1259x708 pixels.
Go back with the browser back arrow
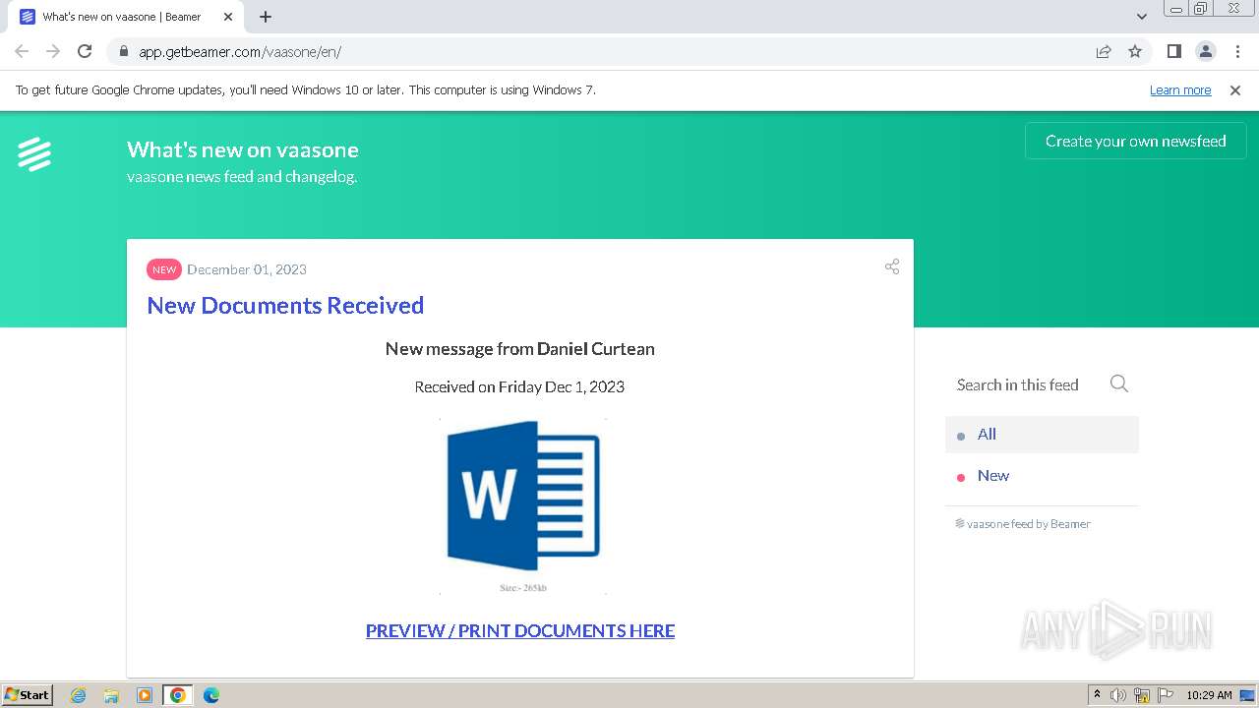22,51
